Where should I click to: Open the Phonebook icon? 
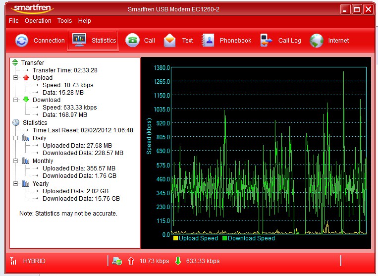(208, 41)
